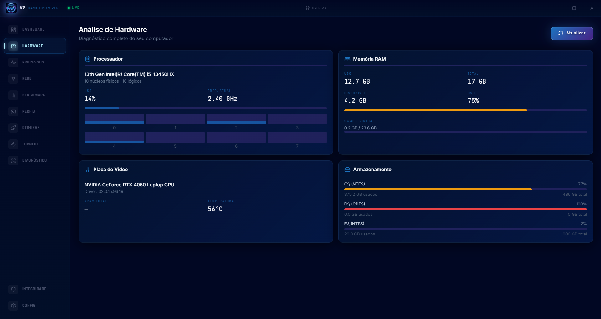Click the Placa de Vídeo thermometer icon
This screenshot has width=601, height=319.
click(x=88, y=170)
